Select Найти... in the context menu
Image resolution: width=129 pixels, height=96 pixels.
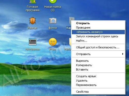(x=98, y=41)
